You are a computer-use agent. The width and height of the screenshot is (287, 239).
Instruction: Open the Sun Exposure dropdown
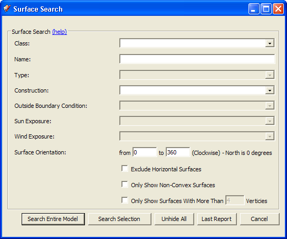pyautogui.click(x=270, y=121)
